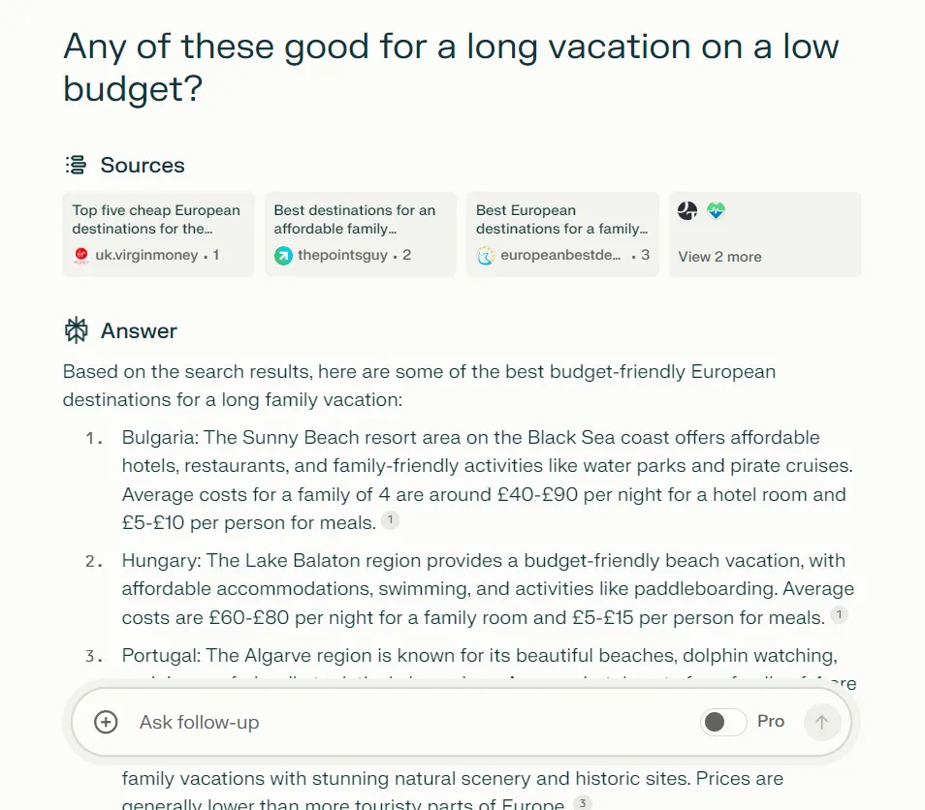This screenshot has height=810, width=925.
Task: Toggle the Pro switch on
Action: pyautogui.click(x=723, y=722)
